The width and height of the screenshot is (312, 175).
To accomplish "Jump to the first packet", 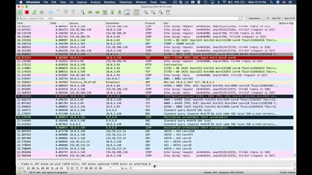I will (x=112, y=12).
